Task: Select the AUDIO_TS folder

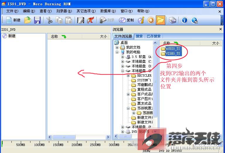Action: coord(171,49)
